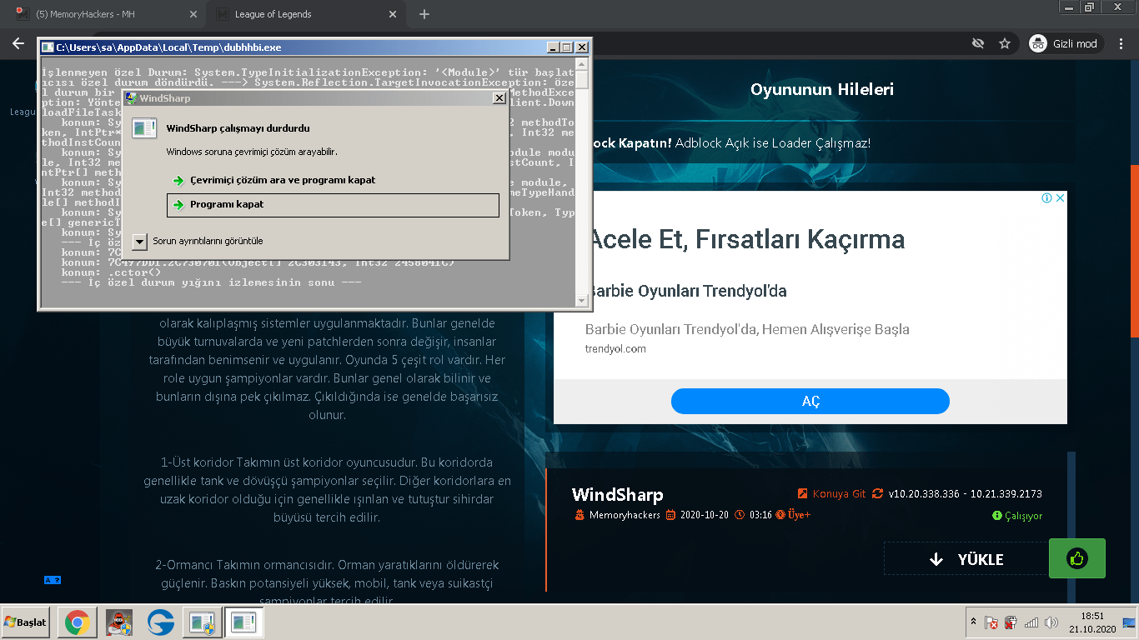Screen dimensions: 1139x640
Task: Open Chrome from the taskbar
Action: pyautogui.click(x=78, y=622)
